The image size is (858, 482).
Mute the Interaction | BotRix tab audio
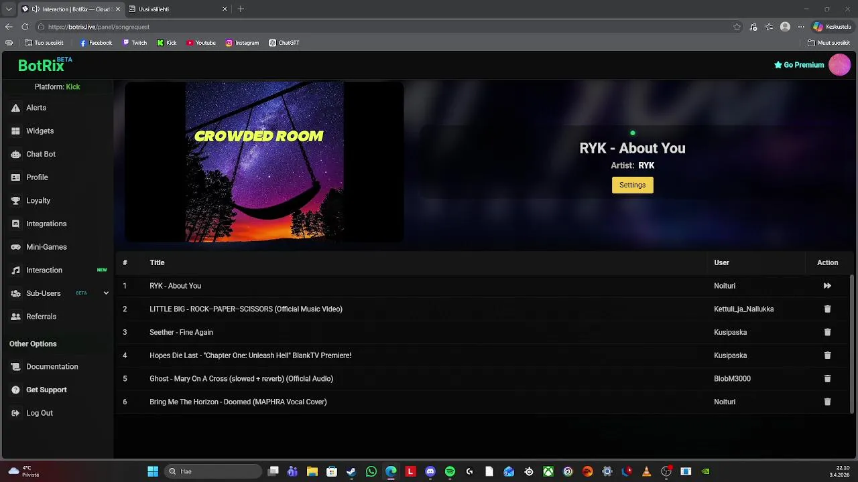[x=36, y=9]
